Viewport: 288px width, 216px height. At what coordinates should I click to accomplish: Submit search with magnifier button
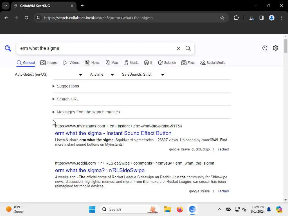(188, 48)
